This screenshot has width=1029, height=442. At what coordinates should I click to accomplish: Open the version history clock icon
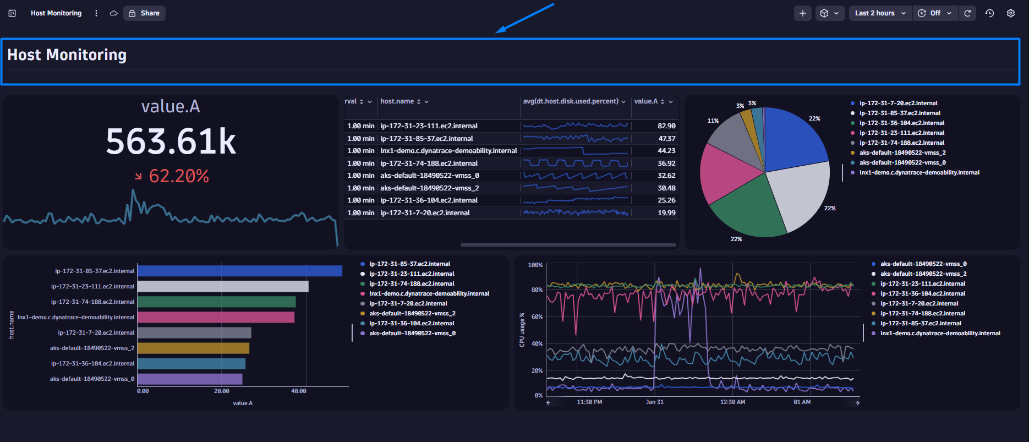(989, 13)
